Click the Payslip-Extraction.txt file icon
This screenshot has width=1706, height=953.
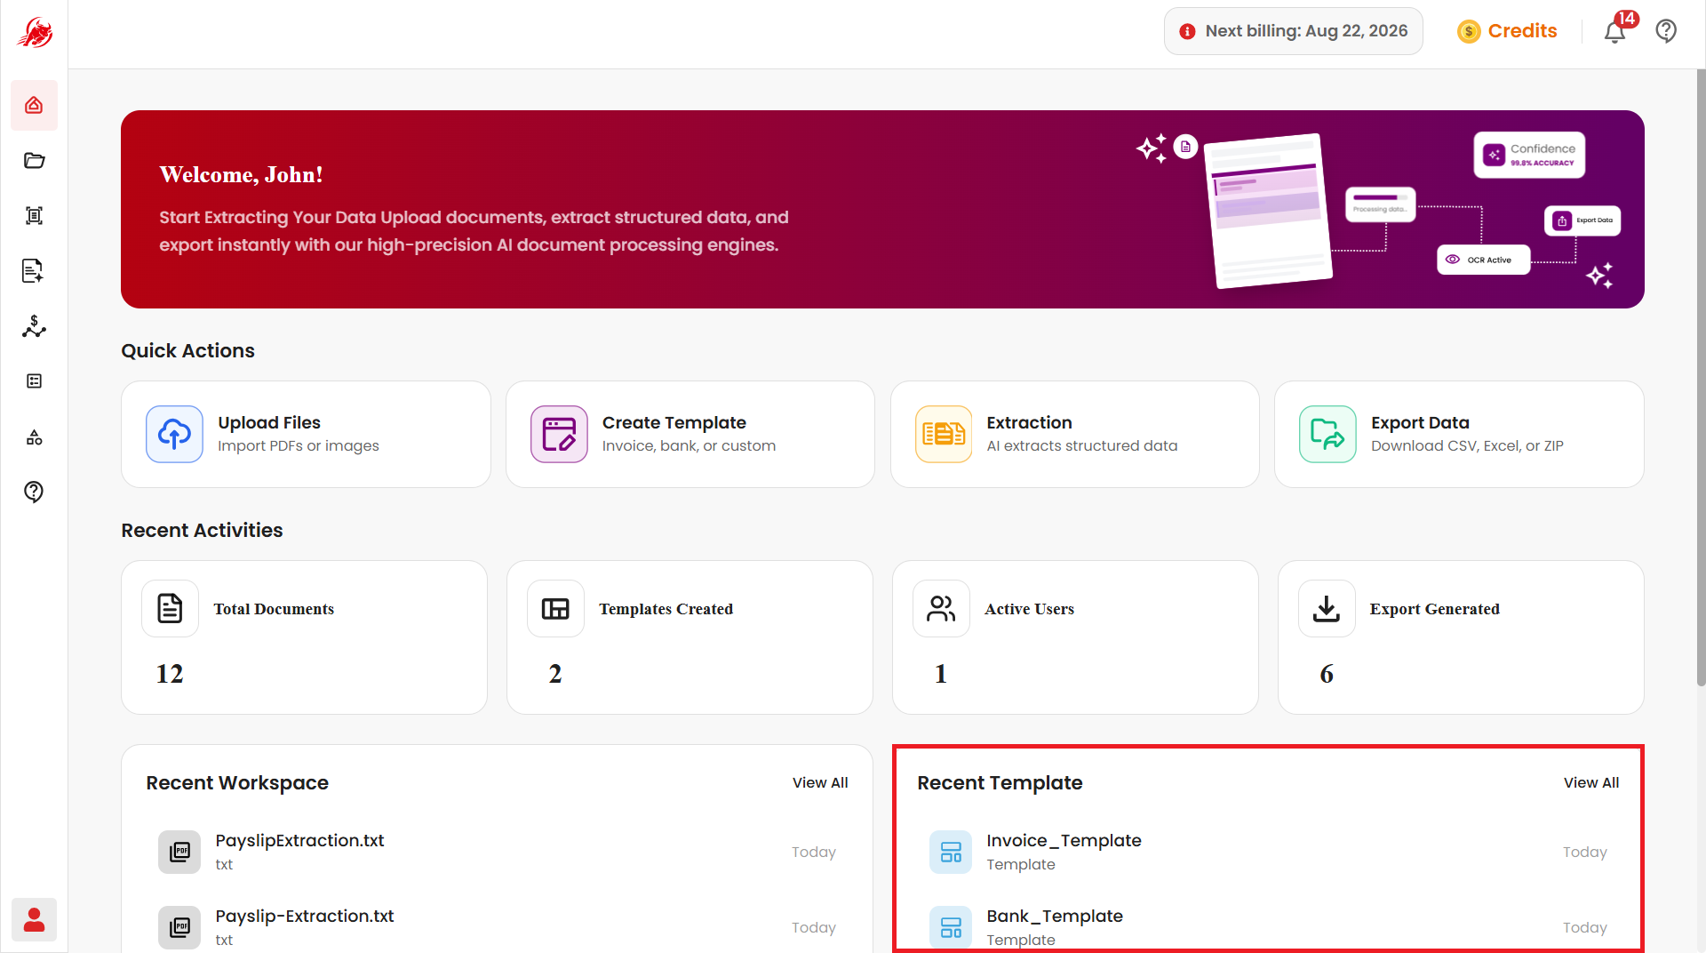179,927
